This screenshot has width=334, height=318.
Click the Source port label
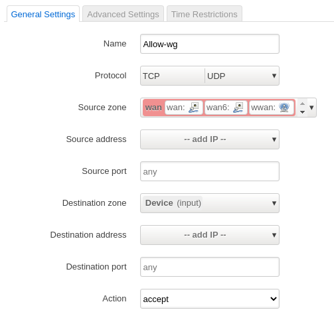click(x=104, y=171)
